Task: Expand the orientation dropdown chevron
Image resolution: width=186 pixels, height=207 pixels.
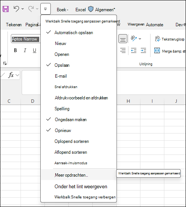Action: coord(140,39)
